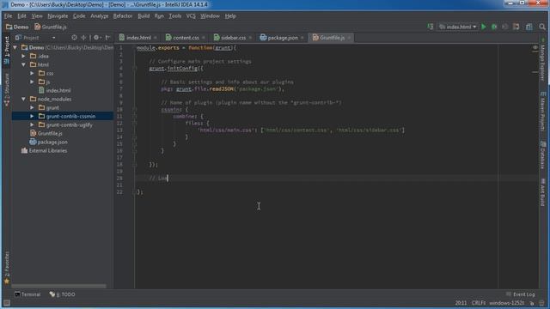The image size is (550, 309).
Task: Change windows-1252 file encoding
Action: (507, 303)
